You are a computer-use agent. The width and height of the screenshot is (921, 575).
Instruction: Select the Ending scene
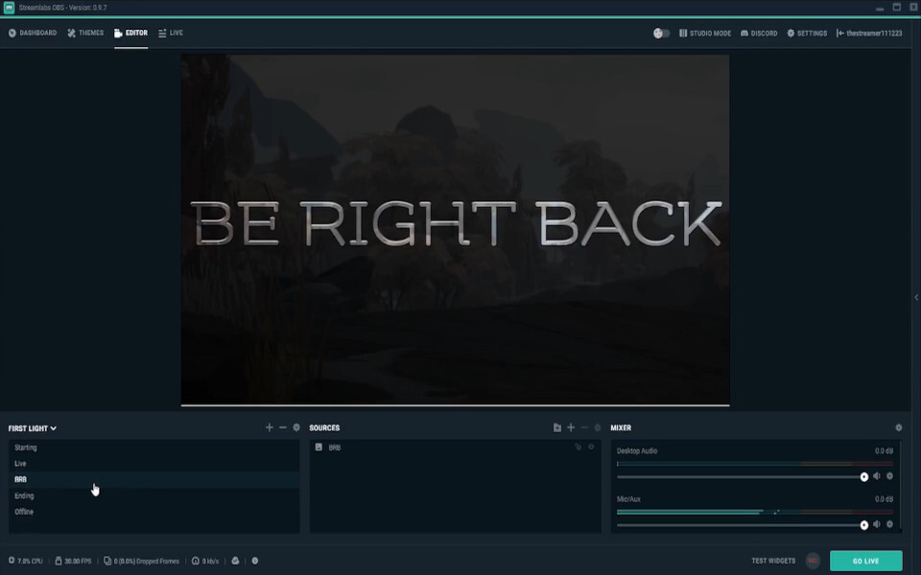tap(153, 495)
